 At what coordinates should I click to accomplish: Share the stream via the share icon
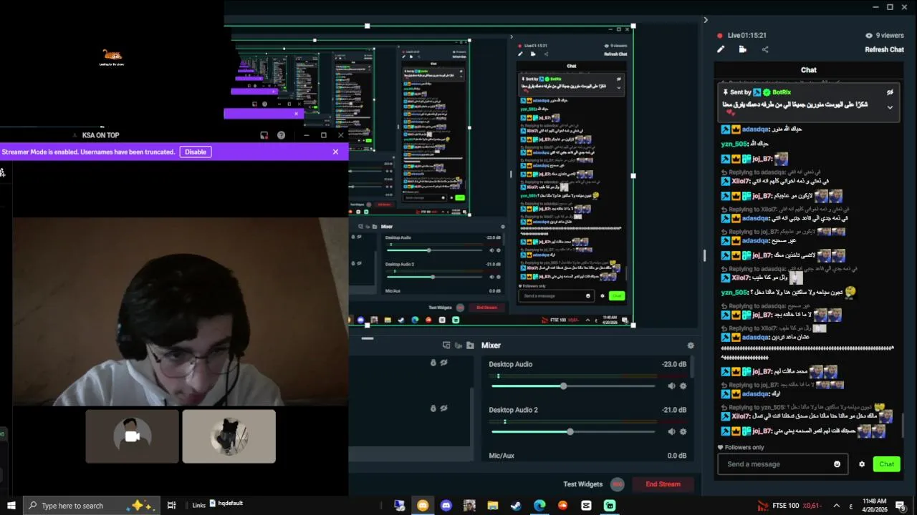765,49
